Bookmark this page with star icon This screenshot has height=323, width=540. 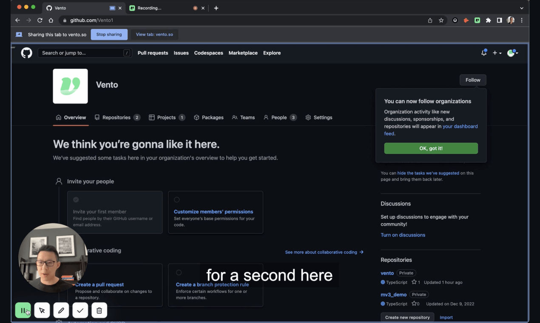coord(441,20)
